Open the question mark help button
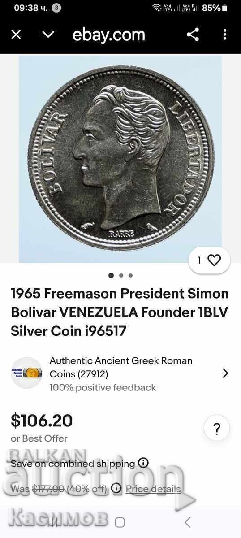This screenshot has height=538, width=241. [217, 429]
